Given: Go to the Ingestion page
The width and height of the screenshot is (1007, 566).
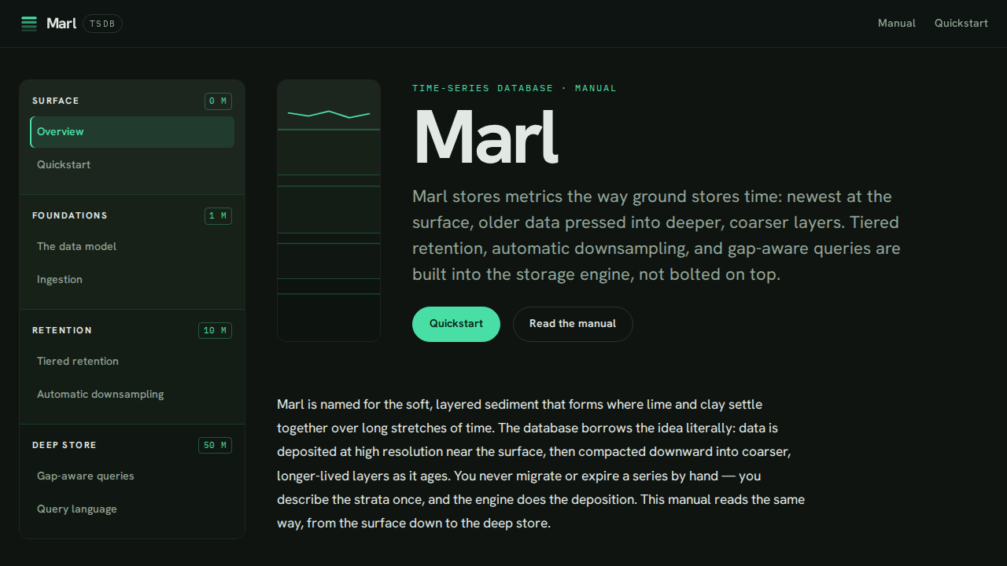Looking at the screenshot, I should [132, 280].
